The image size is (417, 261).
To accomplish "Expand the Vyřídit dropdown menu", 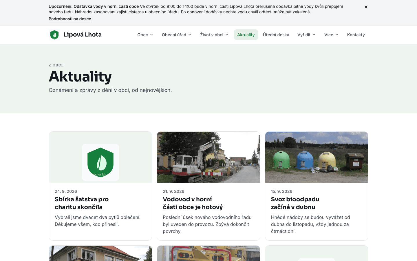I will 306,35.
